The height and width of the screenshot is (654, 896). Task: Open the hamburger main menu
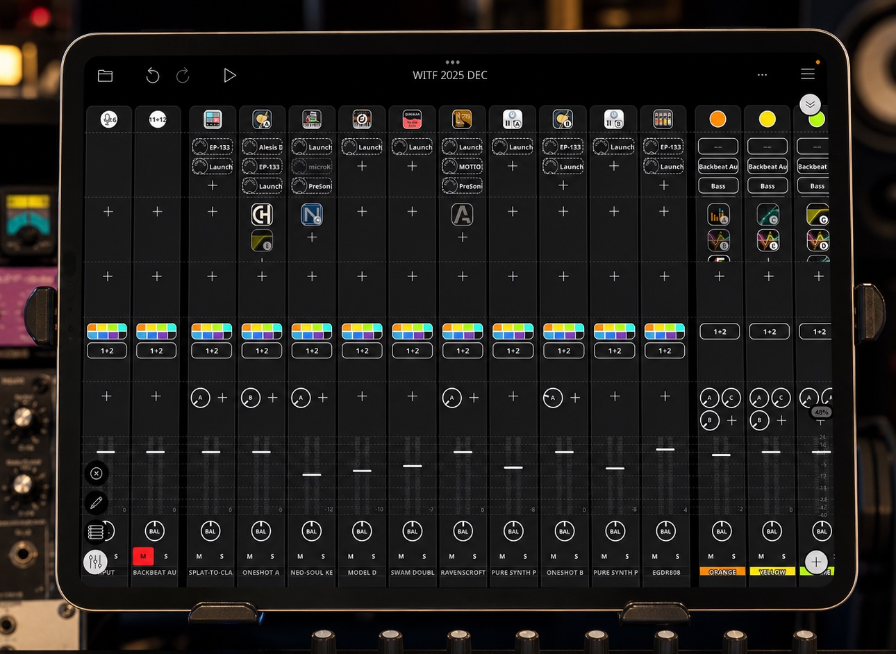click(808, 74)
